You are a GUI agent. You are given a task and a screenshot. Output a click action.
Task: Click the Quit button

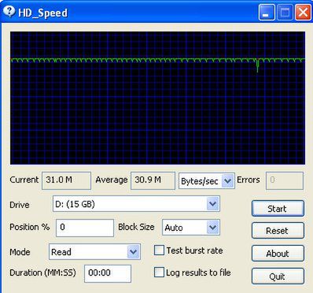[278, 276]
